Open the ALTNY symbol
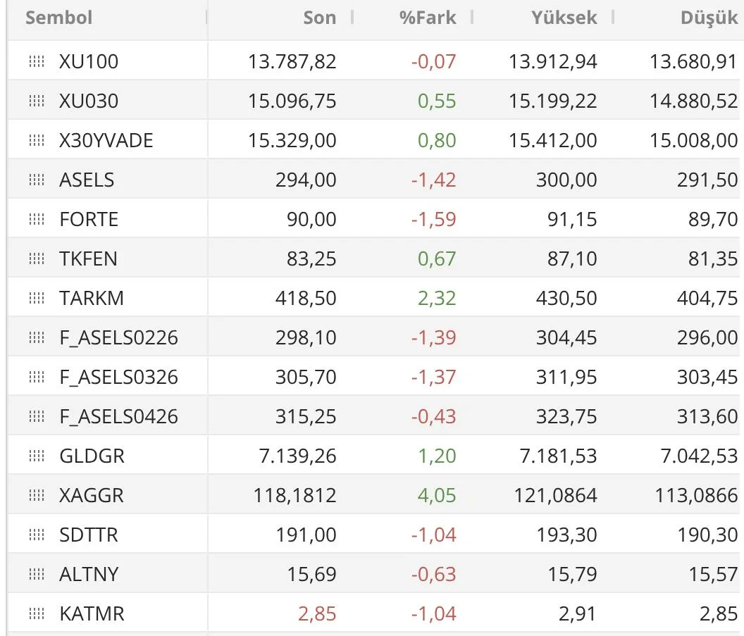 coord(89,575)
